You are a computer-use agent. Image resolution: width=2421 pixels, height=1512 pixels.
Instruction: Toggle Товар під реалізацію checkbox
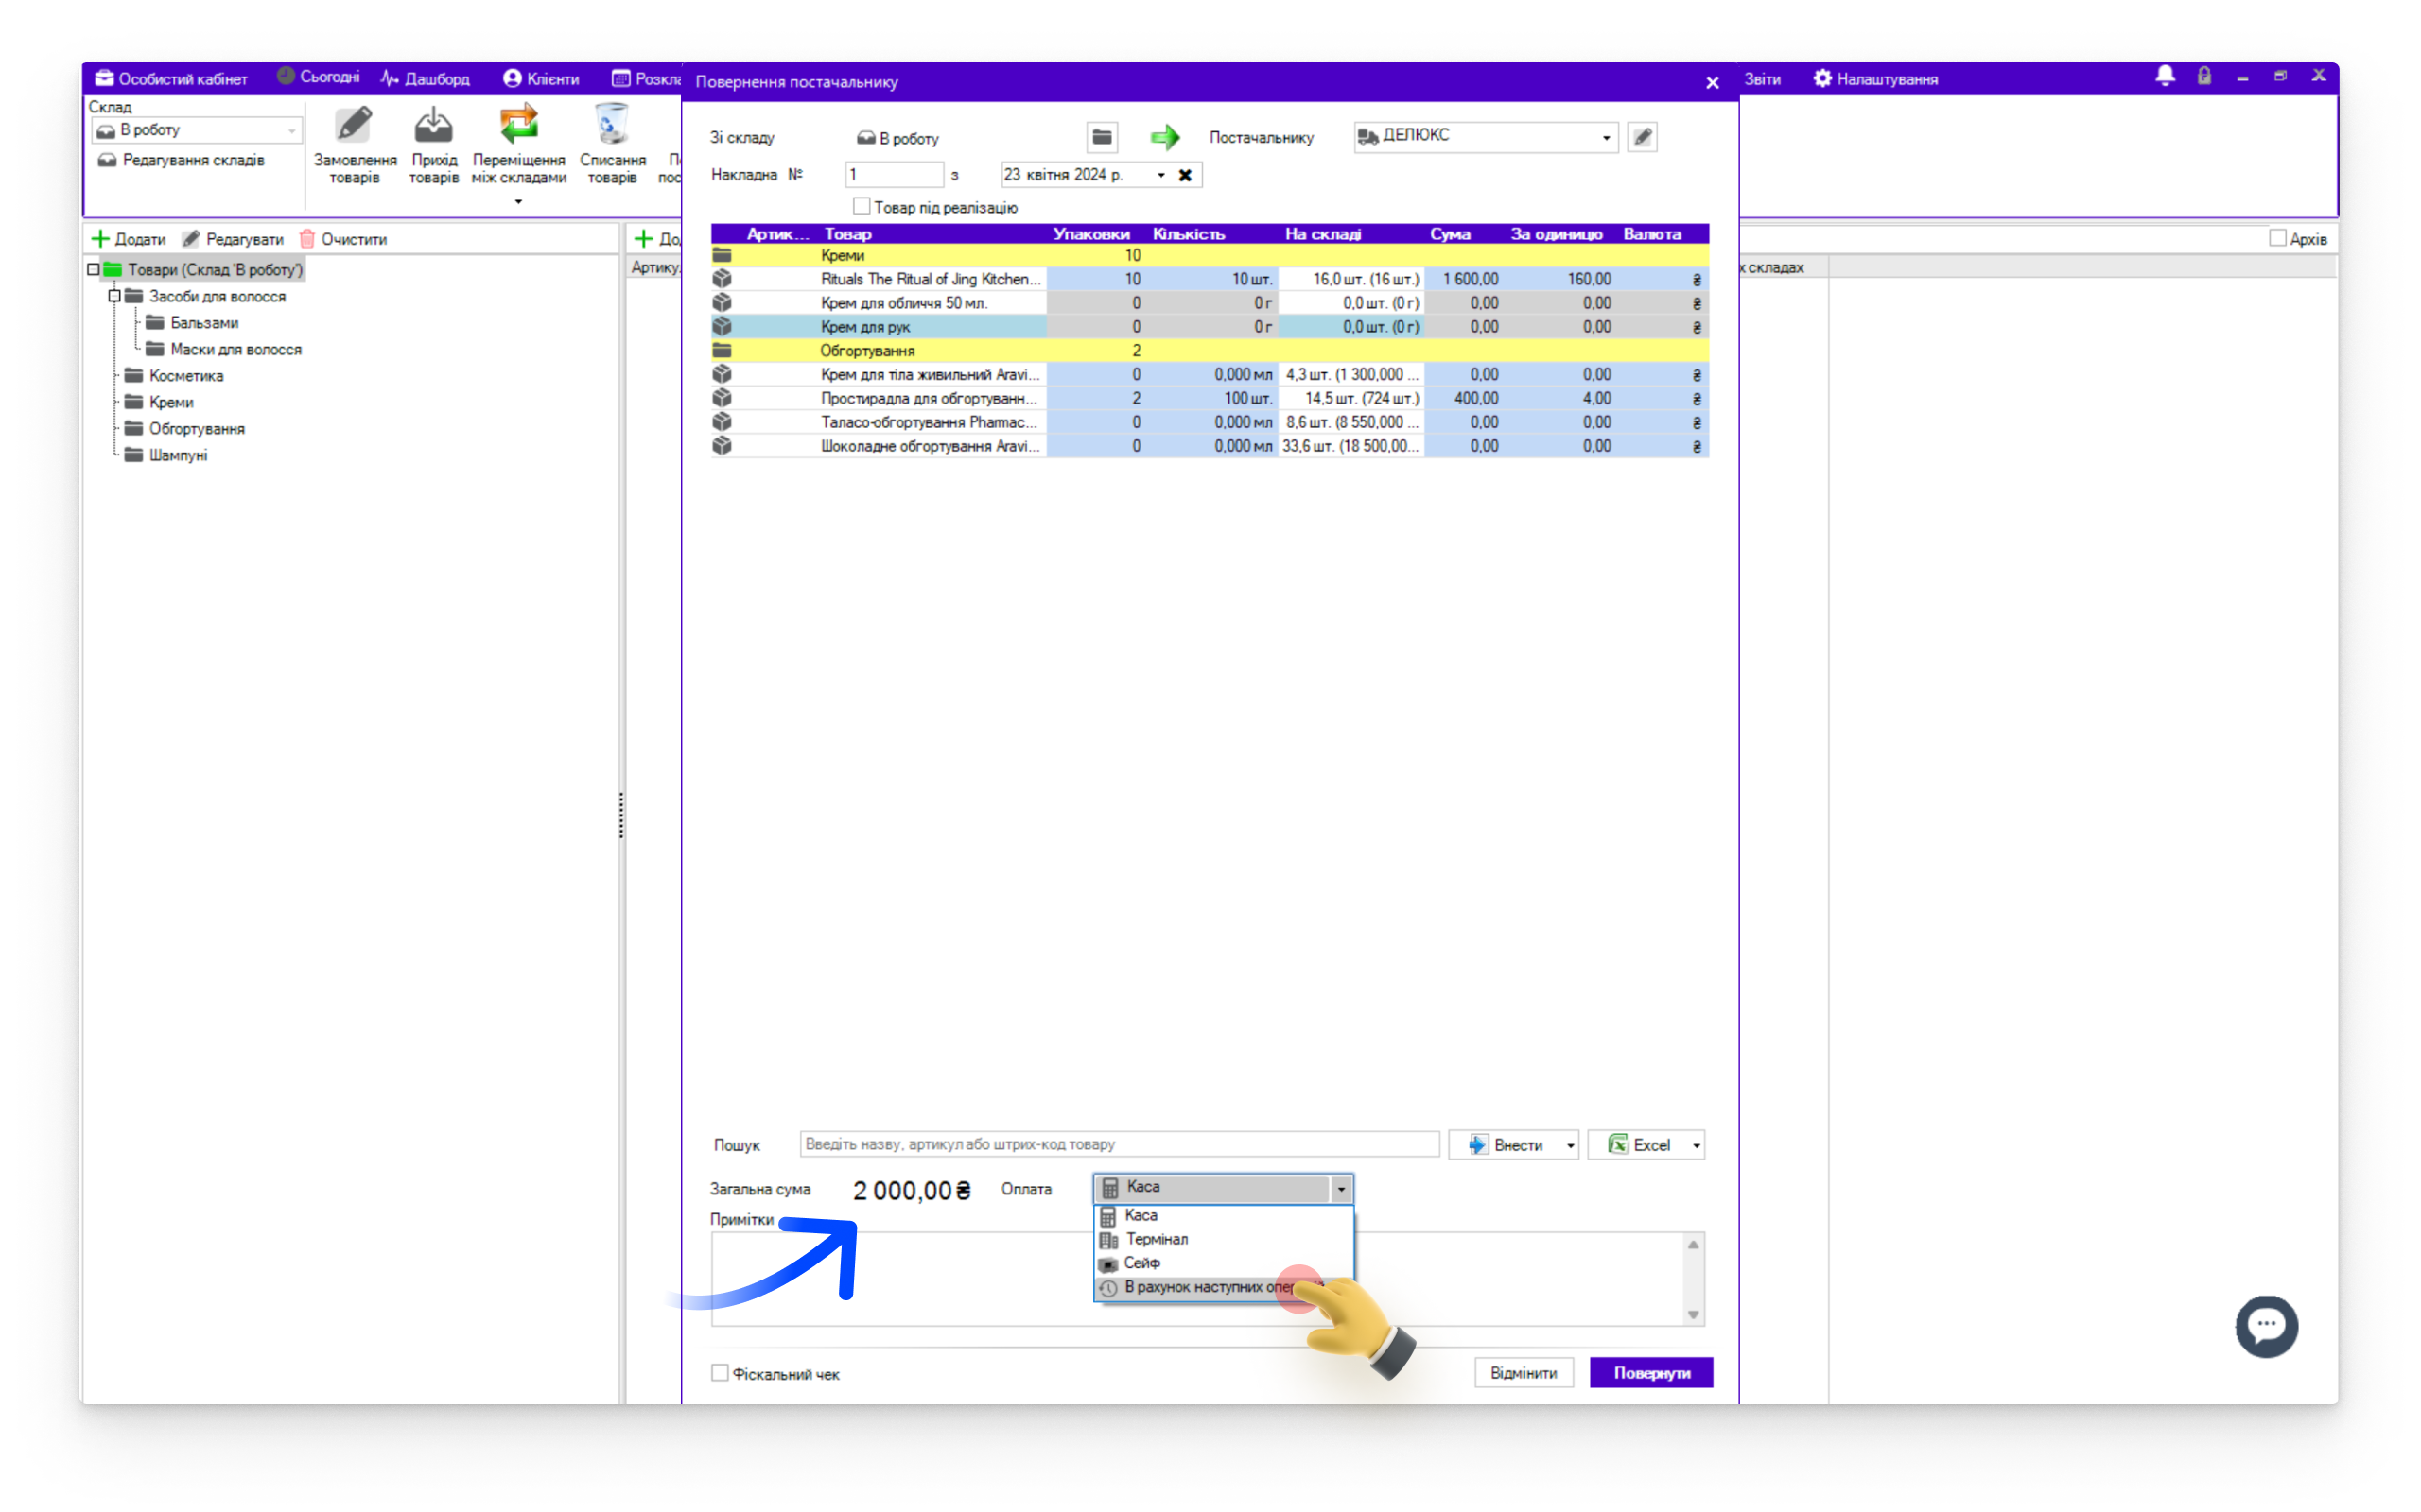(861, 207)
